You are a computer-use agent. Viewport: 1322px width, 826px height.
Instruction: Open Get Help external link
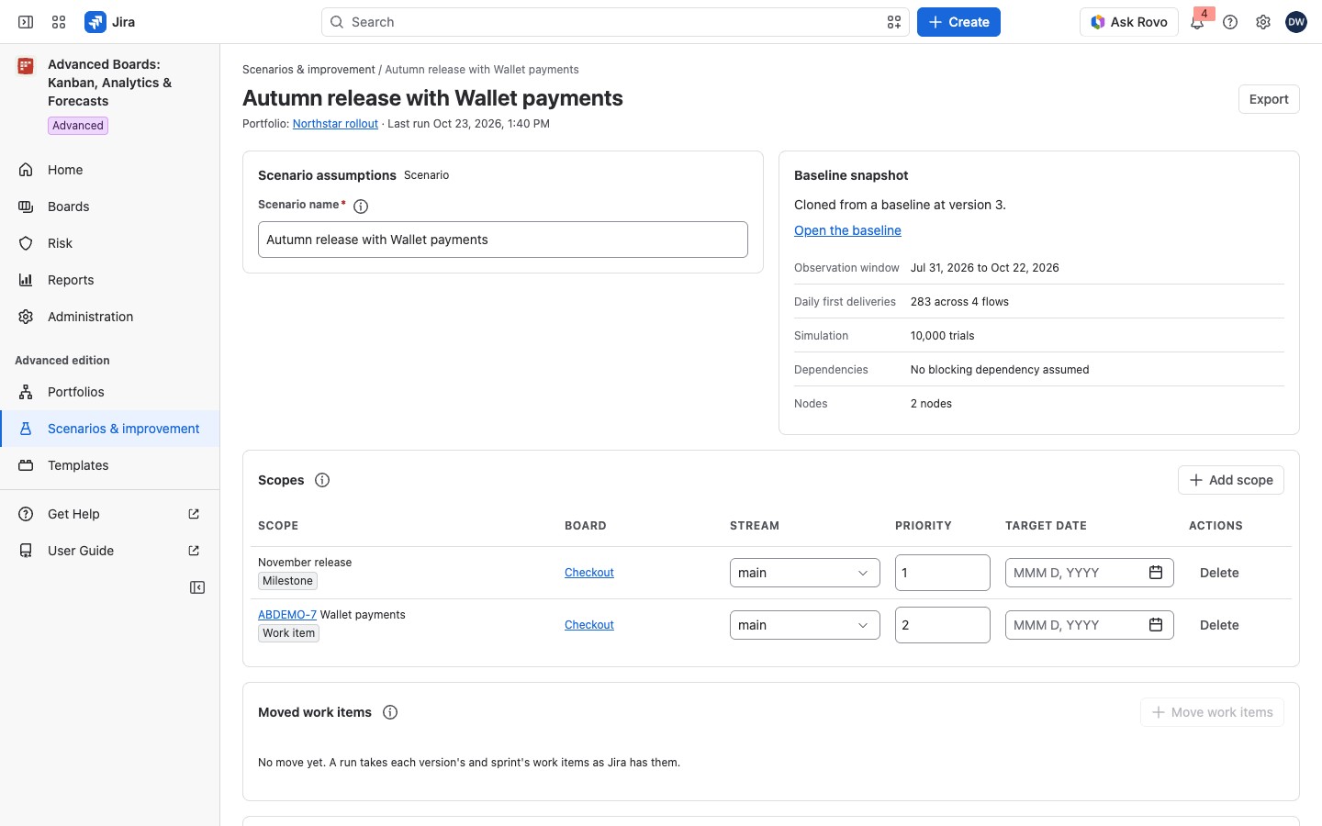click(x=110, y=514)
